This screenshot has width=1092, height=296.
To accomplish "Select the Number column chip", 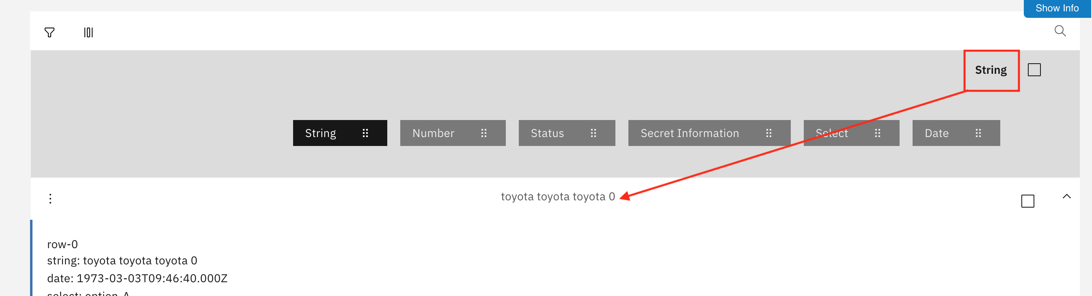I will coord(453,133).
